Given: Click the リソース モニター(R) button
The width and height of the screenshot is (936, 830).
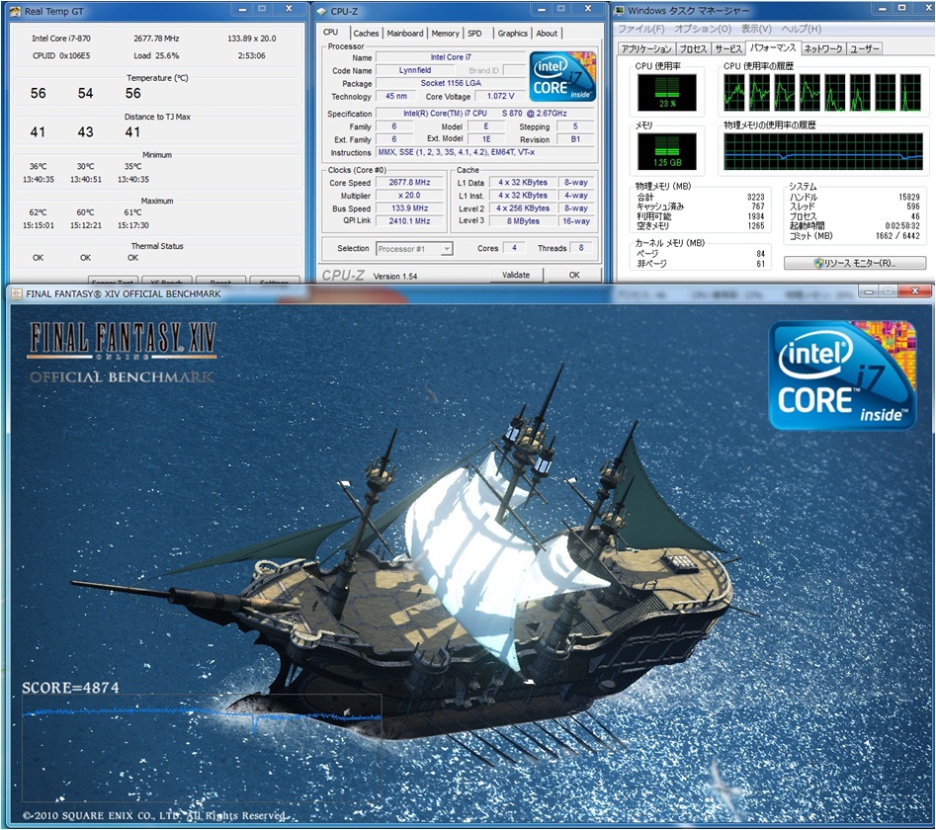Looking at the screenshot, I should click(855, 263).
